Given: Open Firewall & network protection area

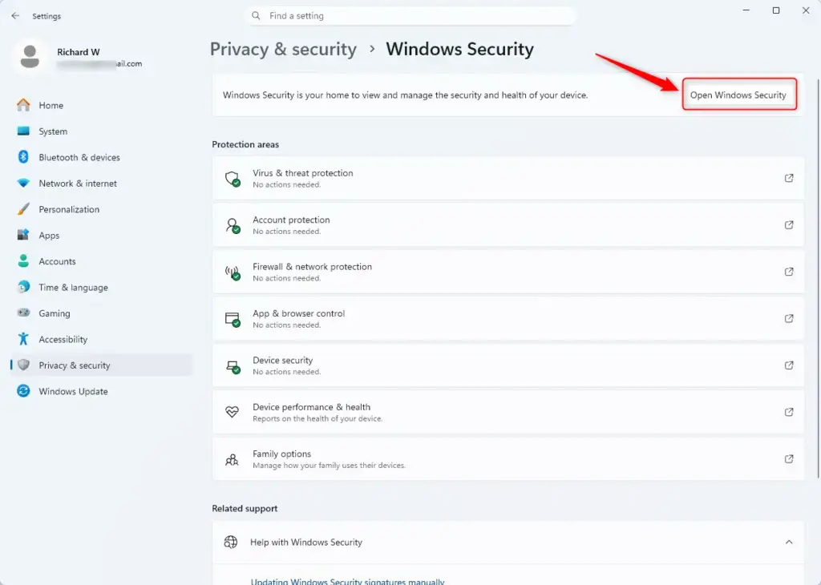Looking at the screenshot, I should pyautogui.click(x=508, y=272).
